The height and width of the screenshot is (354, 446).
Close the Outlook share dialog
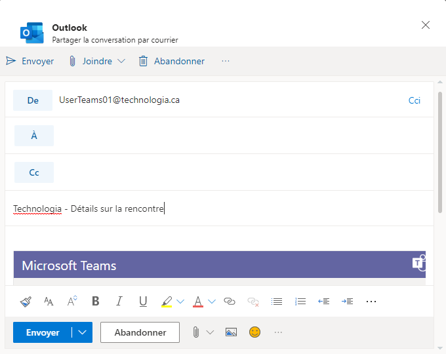pyautogui.click(x=426, y=25)
